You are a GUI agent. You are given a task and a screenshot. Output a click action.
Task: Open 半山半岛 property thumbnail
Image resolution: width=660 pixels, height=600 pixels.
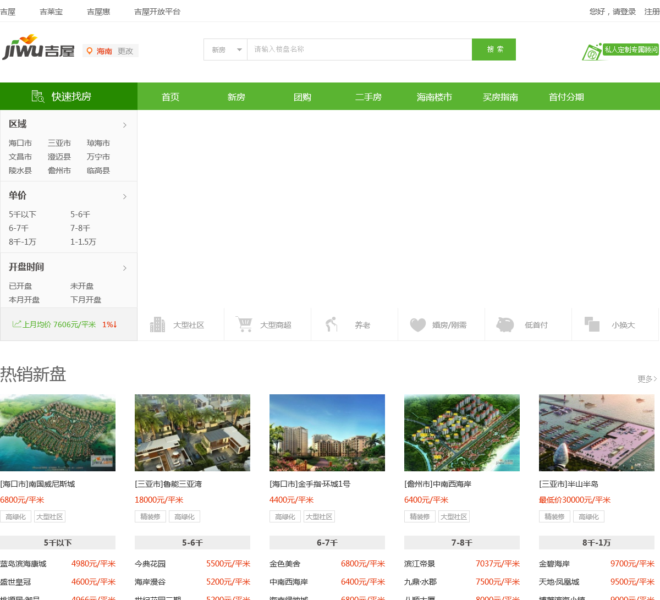tap(597, 433)
